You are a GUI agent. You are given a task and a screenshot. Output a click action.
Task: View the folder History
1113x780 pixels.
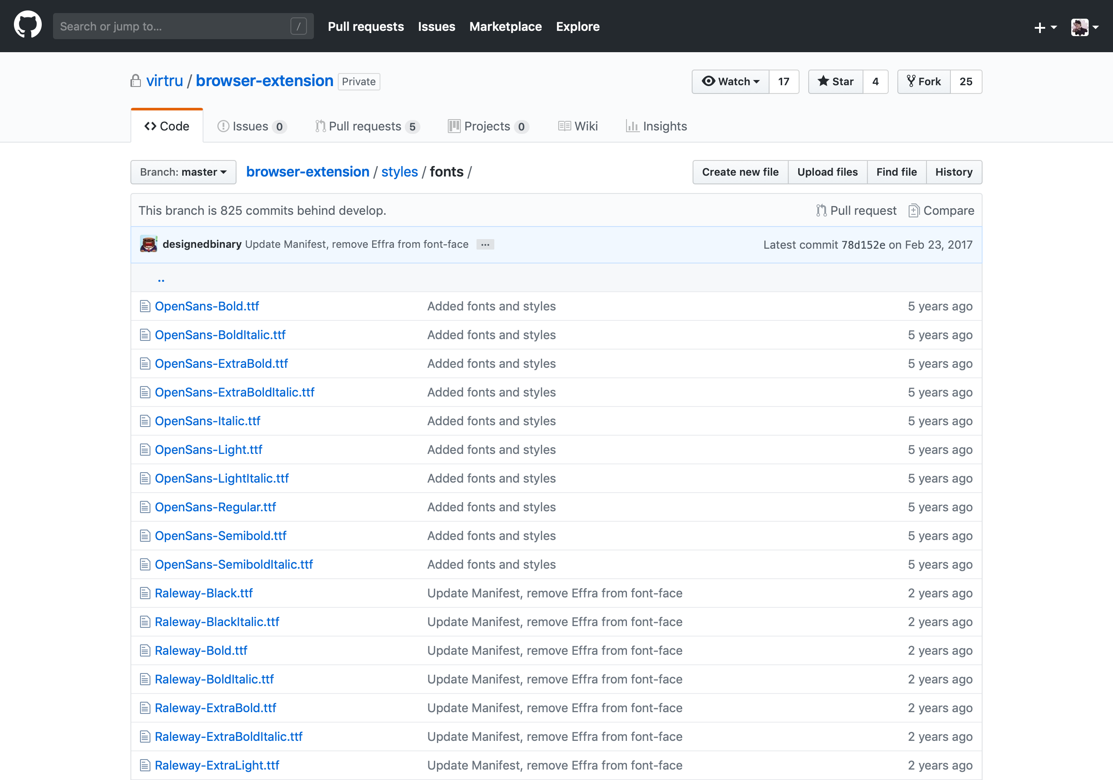click(x=954, y=172)
